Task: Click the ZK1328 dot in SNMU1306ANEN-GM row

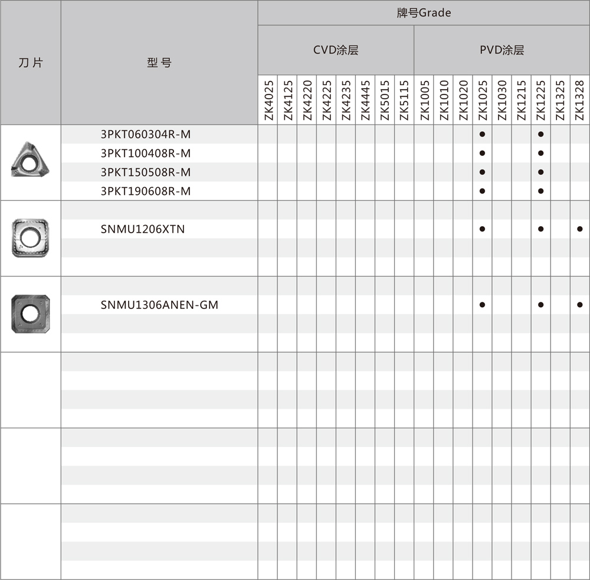Action: point(580,305)
